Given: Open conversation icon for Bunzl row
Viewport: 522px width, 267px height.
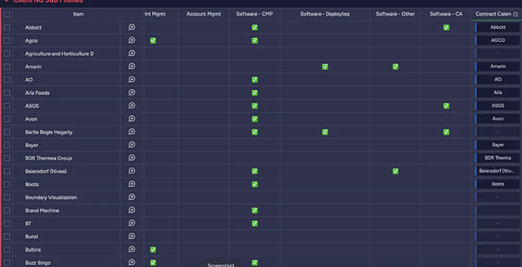Looking at the screenshot, I should (x=132, y=236).
